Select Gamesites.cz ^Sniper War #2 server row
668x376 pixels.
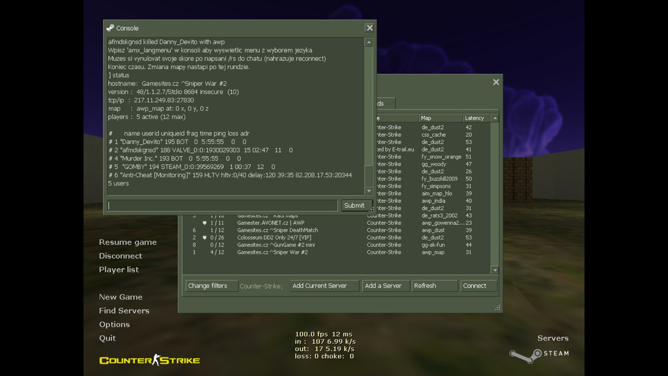(x=337, y=252)
